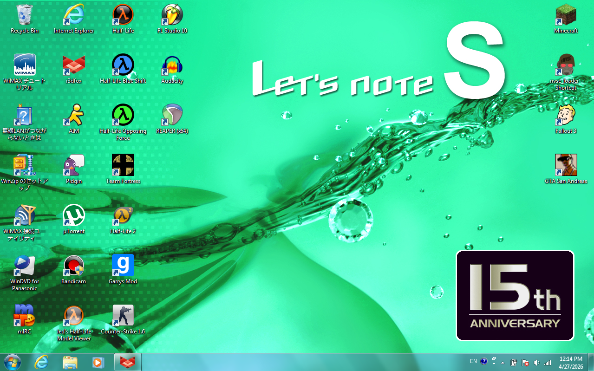
Task: Open the EN language bar selector
Action: click(x=473, y=361)
